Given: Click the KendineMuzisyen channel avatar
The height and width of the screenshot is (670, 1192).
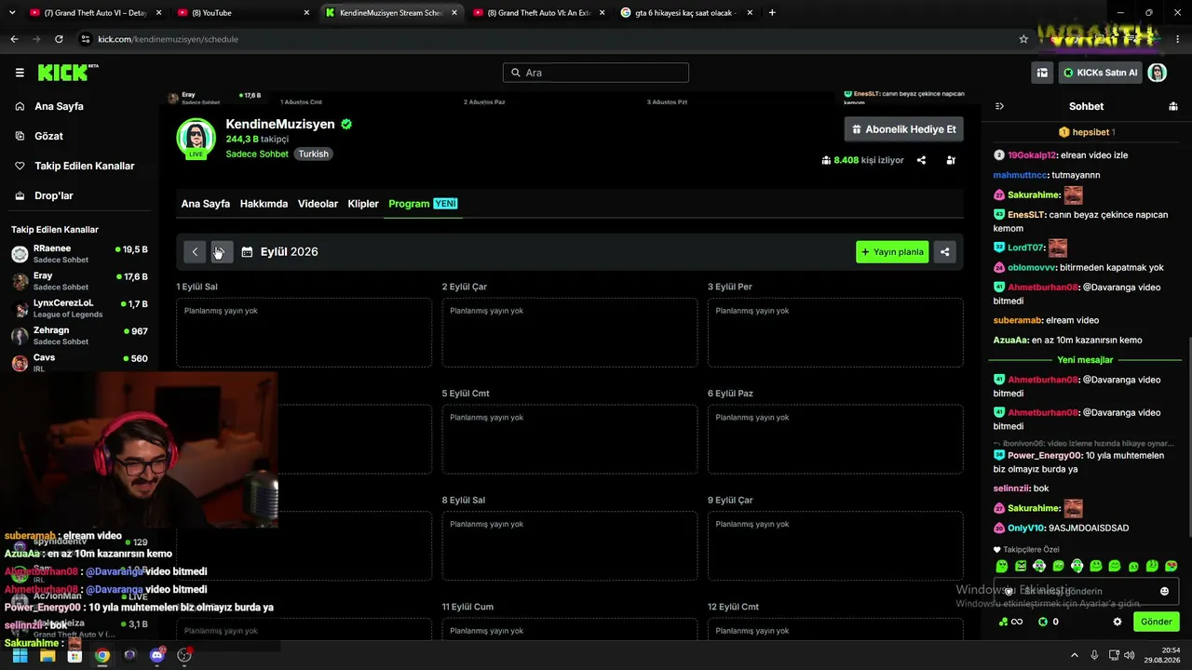Looking at the screenshot, I should [x=196, y=138].
